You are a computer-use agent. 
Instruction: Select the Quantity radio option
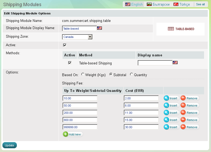point(131,75)
